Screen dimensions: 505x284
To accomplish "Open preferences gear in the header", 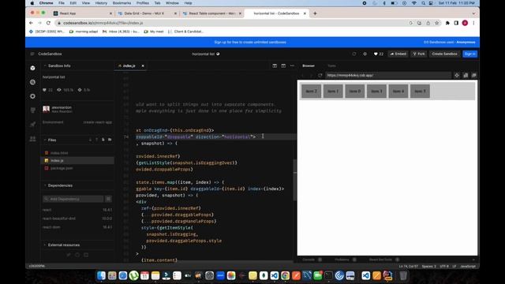I will [365, 54].
